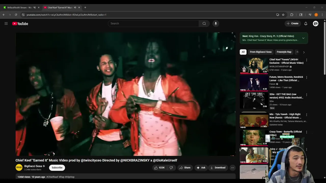326x183 pixels.
Task: Open Future Like That video title
Action: coord(286,79)
